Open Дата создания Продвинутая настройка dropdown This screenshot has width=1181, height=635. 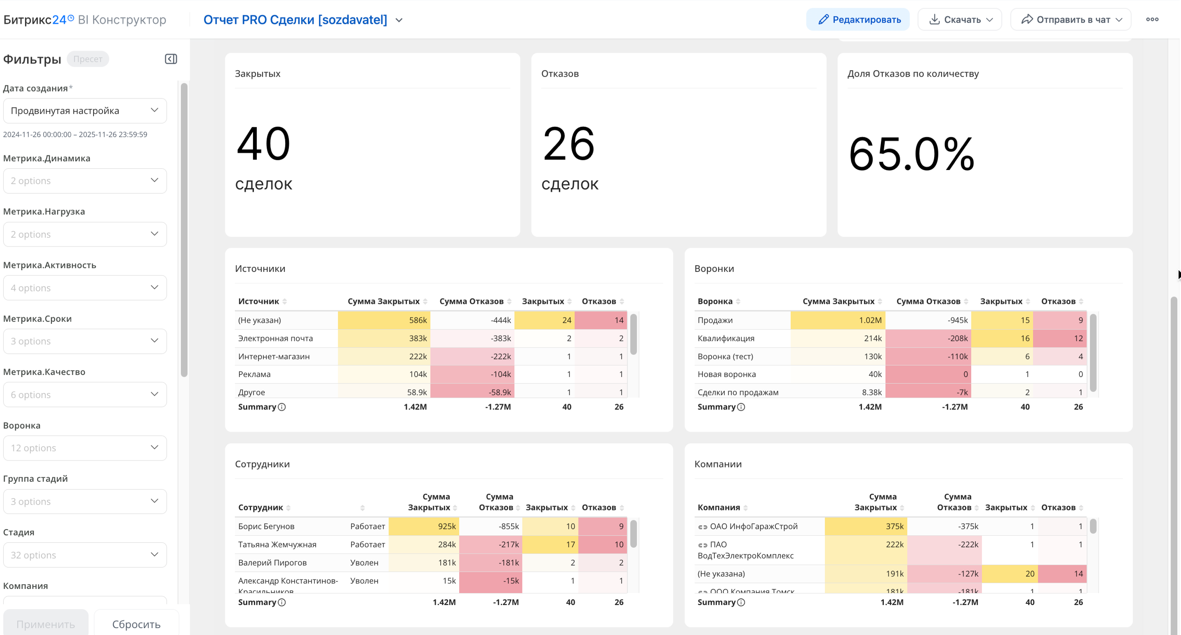pyautogui.click(x=85, y=111)
